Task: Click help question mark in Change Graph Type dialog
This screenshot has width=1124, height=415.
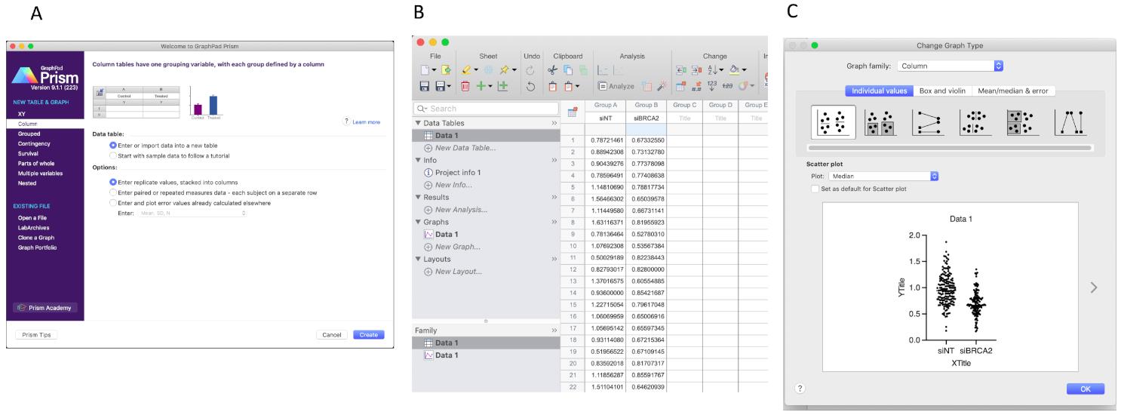Action: point(800,388)
